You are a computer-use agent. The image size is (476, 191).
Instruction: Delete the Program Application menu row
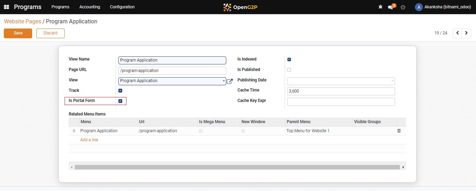point(399,131)
